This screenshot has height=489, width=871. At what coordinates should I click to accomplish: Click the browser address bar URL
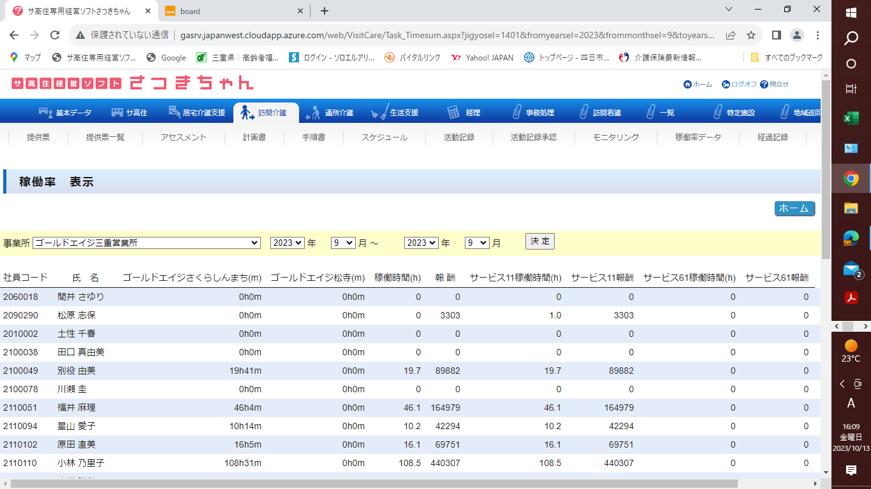pyautogui.click(x=446, y=35)
